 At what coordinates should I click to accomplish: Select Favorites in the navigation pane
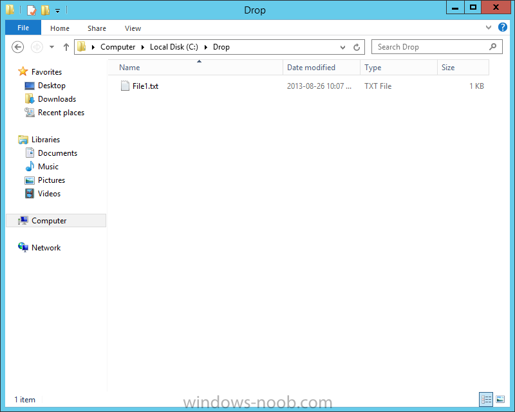click(46, 72)
